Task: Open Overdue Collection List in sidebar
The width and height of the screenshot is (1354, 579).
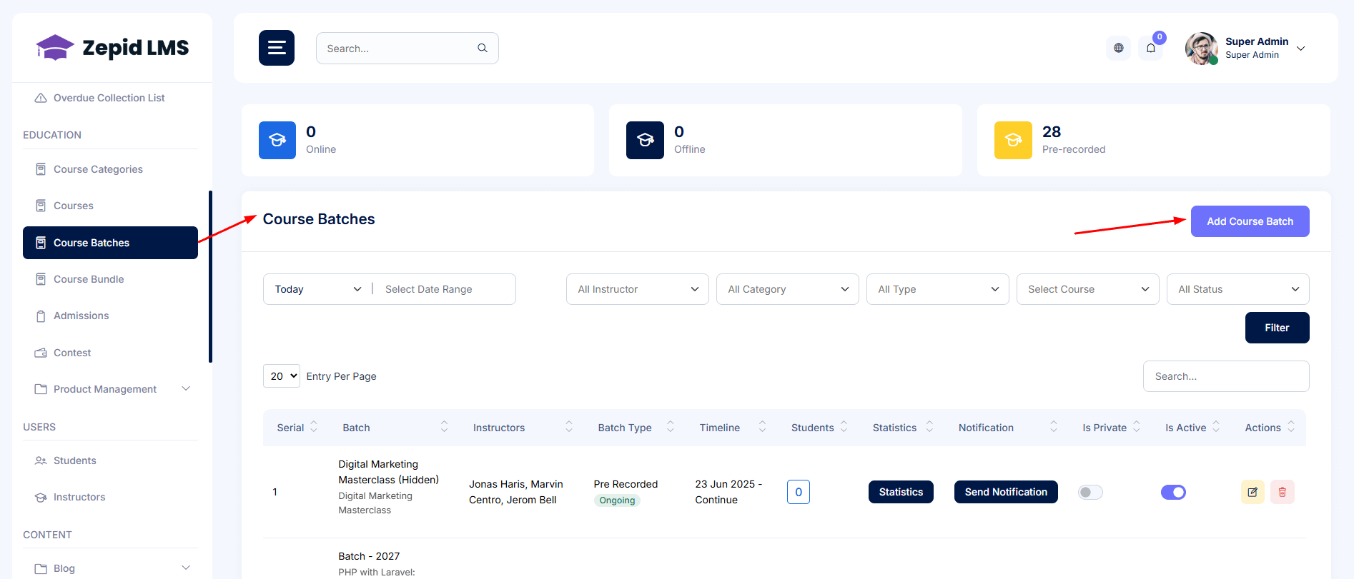Action: 110,98
